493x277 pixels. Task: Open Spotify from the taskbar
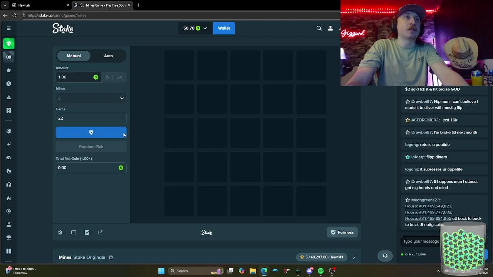[320, 271]
